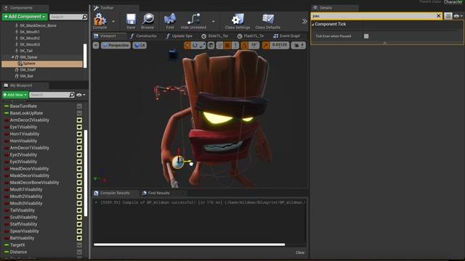Clear the Details search with X
The height and width of the screenshot is (261, 465).
[439, 16]
